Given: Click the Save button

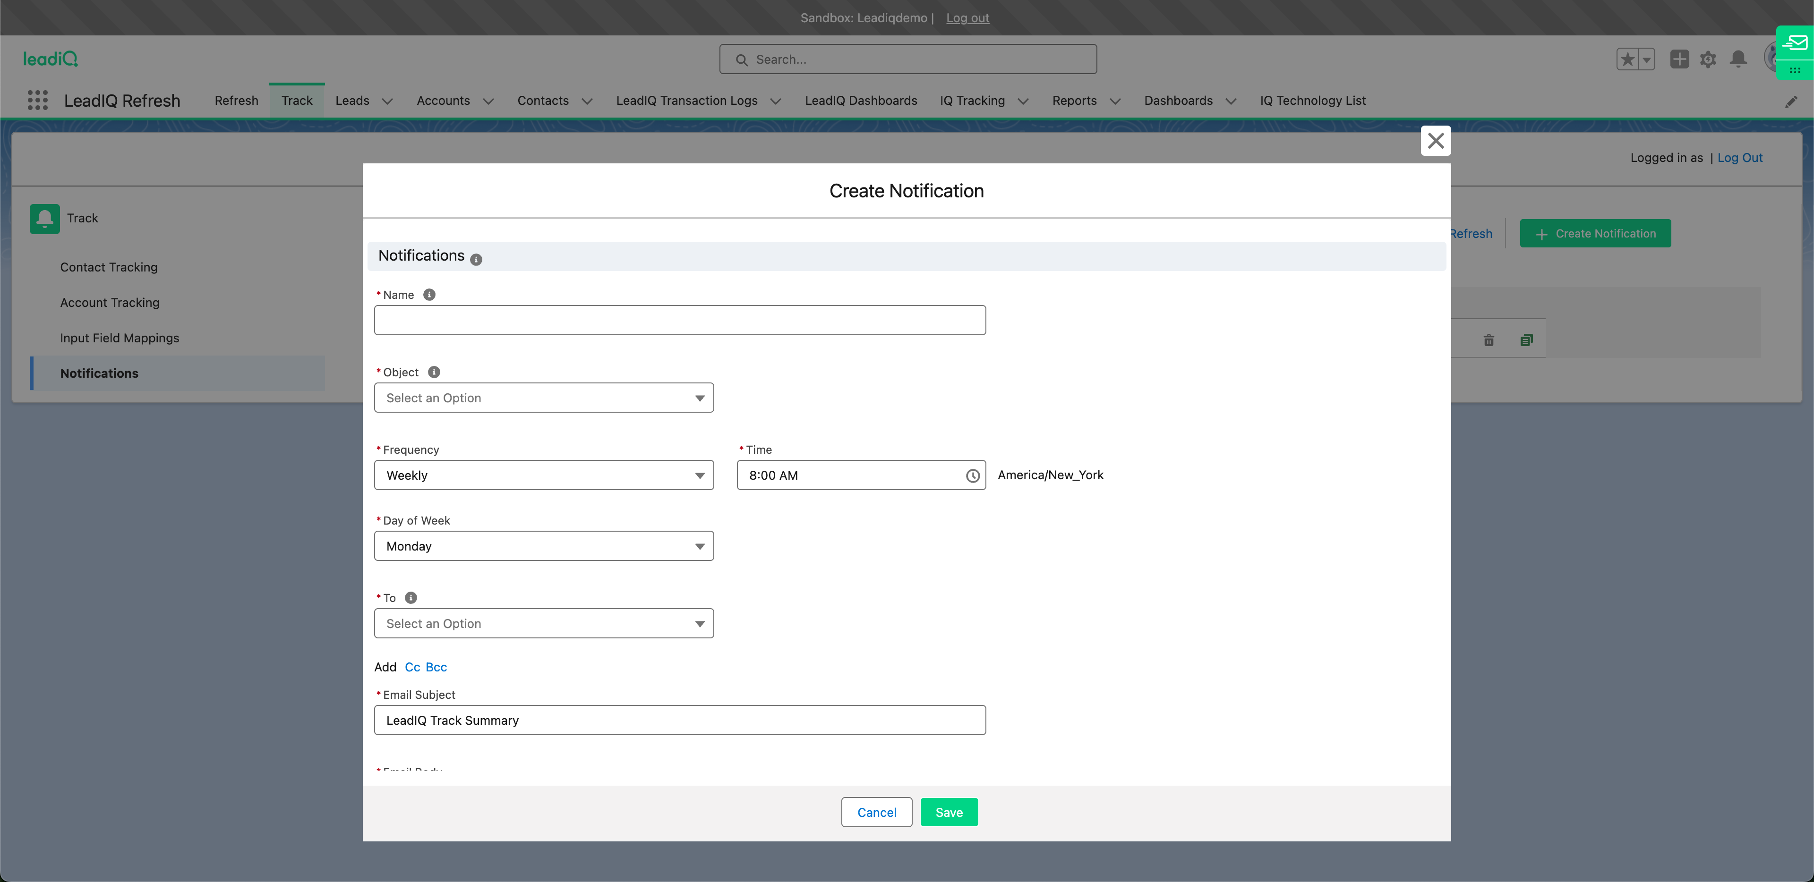Looking at the screenshot, I should 949,812.
